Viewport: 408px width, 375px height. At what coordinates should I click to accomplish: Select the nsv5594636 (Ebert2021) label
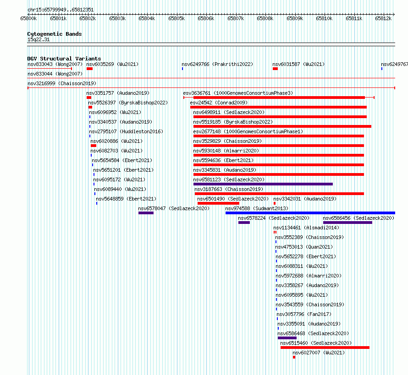[x=223, y=160]
